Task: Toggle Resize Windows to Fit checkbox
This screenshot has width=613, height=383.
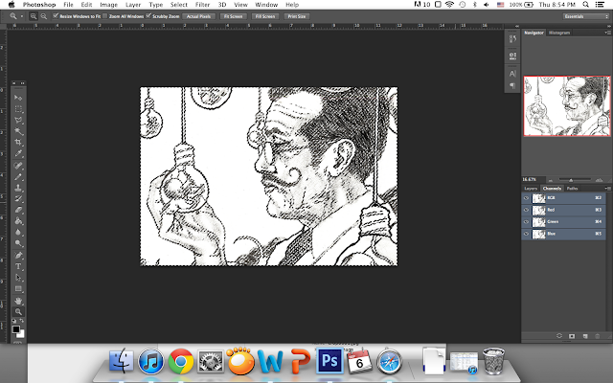Action: point(56,16)
